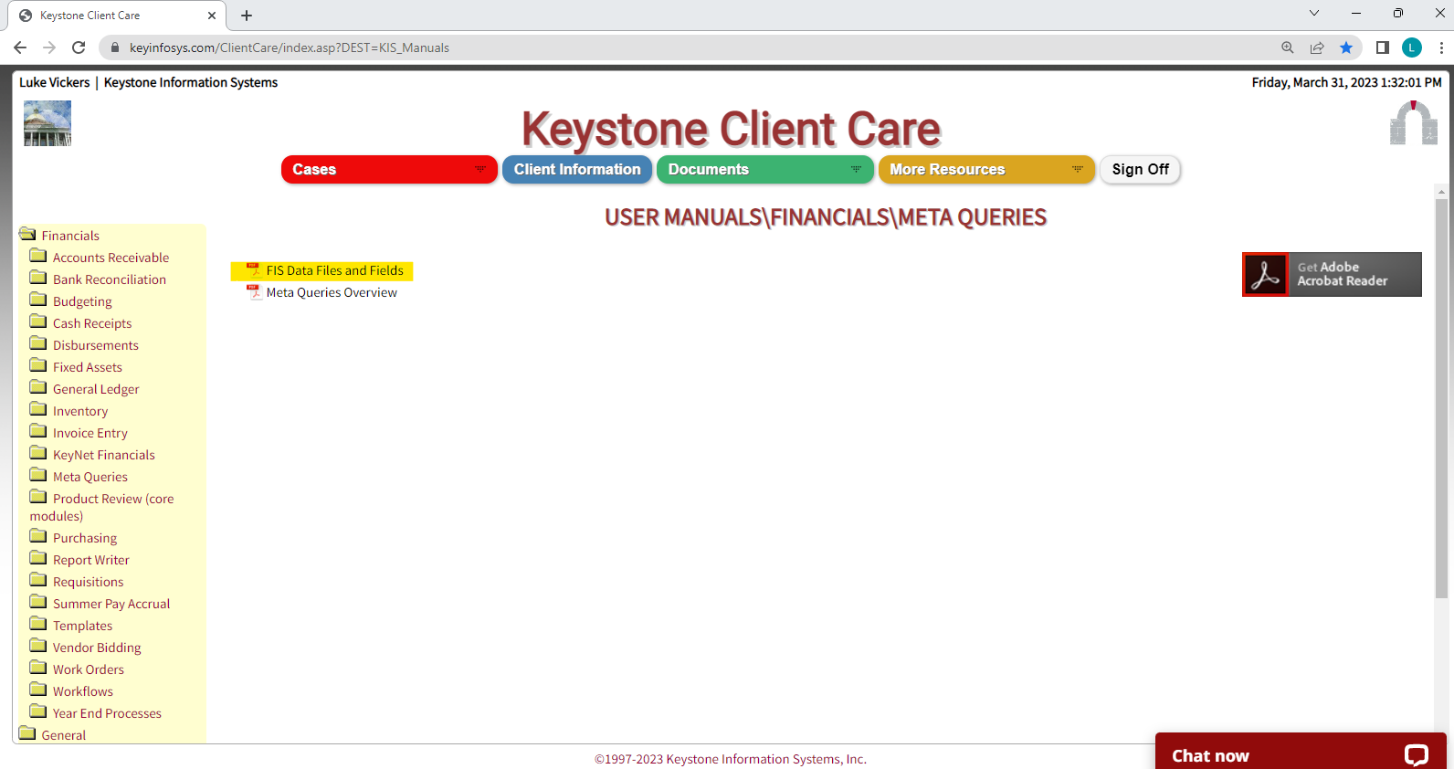1454x769 pixels.
Task: Click the KeyNet Financials folder icon
Action: 38,454
